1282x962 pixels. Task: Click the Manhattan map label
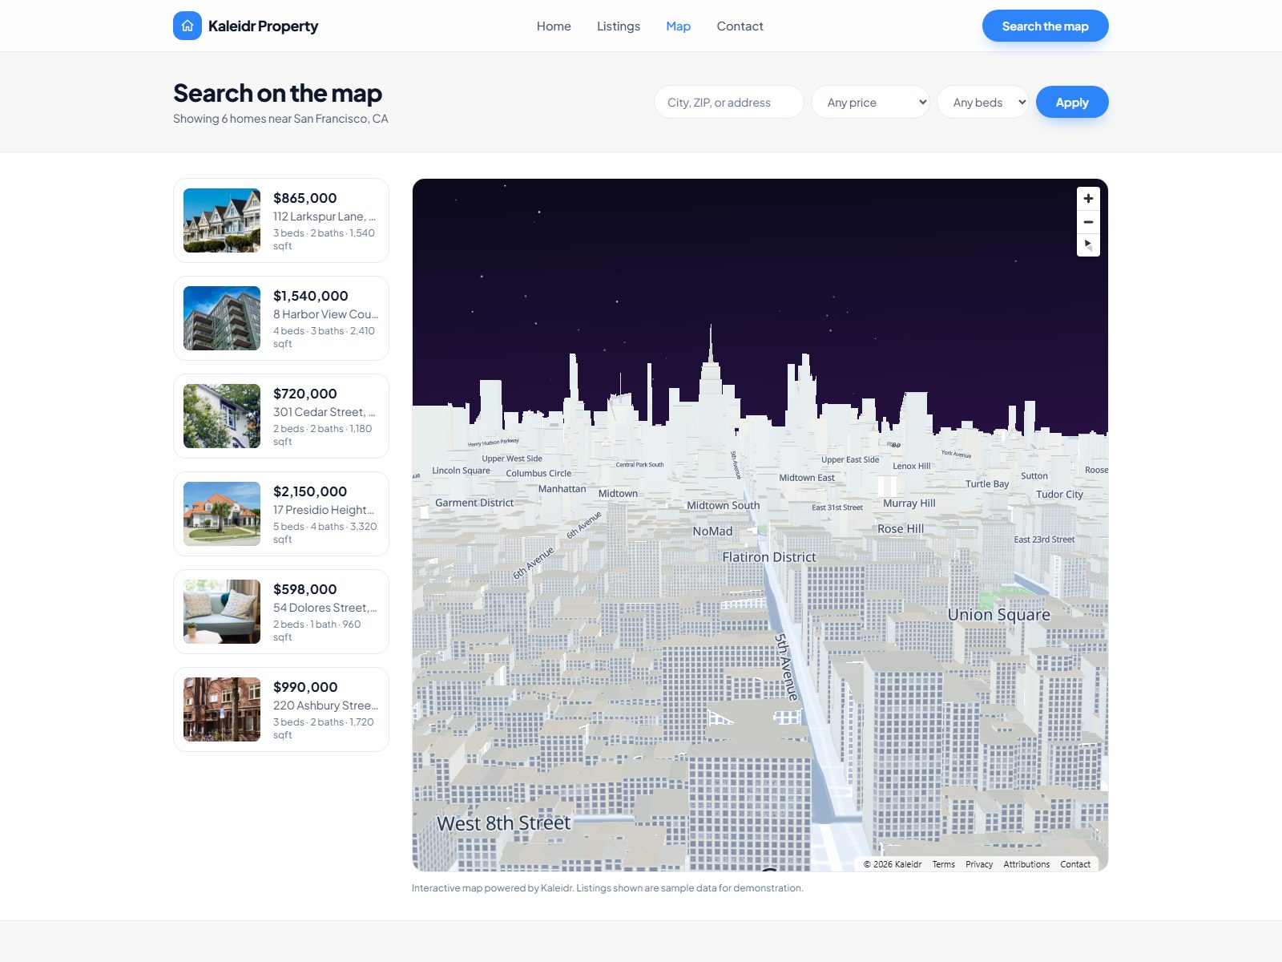562,489
